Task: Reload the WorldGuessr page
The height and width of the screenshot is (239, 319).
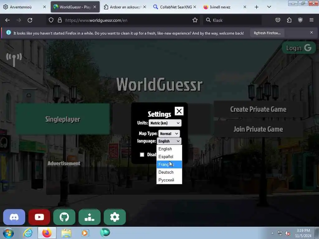Action: pyautogui.click(x=30, y=20)
